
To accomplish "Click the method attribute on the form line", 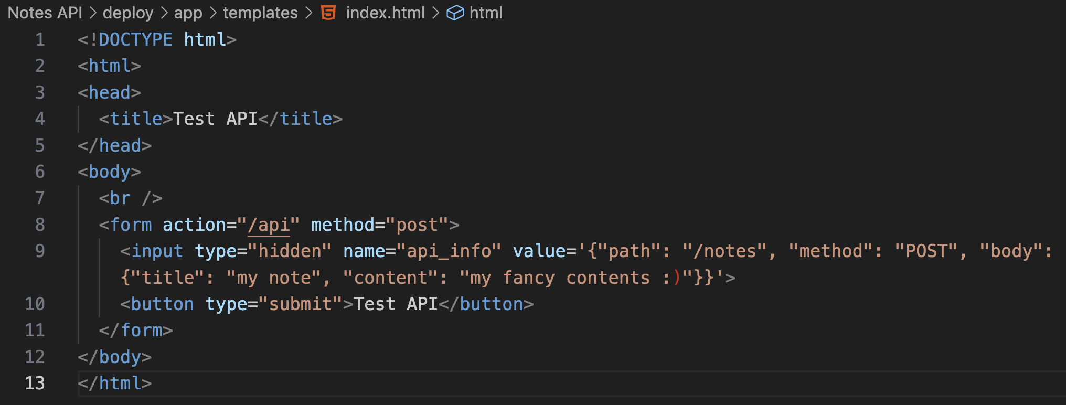I will (343, 225).
